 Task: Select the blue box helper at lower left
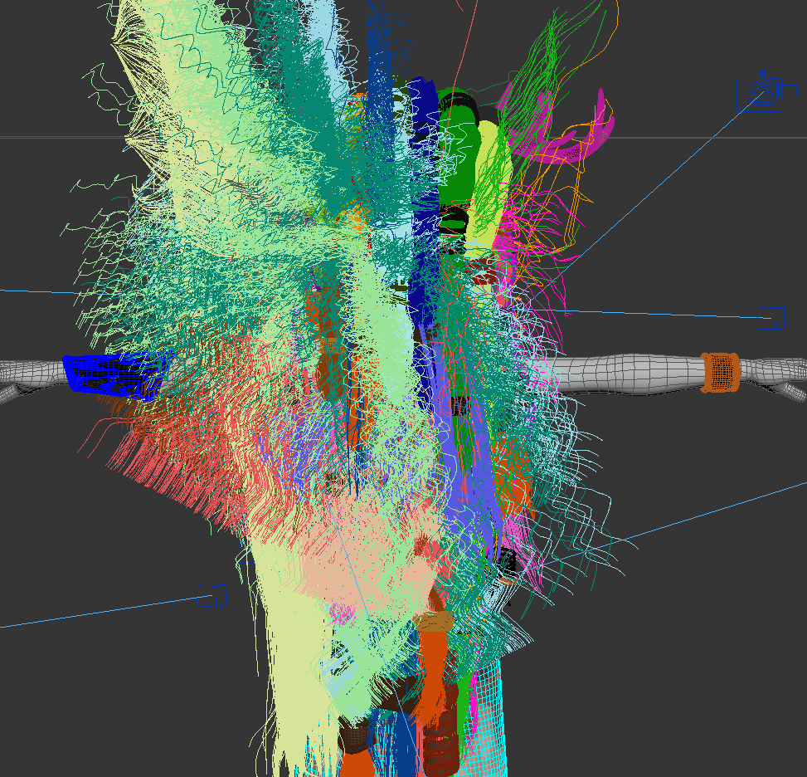[212, 595]
